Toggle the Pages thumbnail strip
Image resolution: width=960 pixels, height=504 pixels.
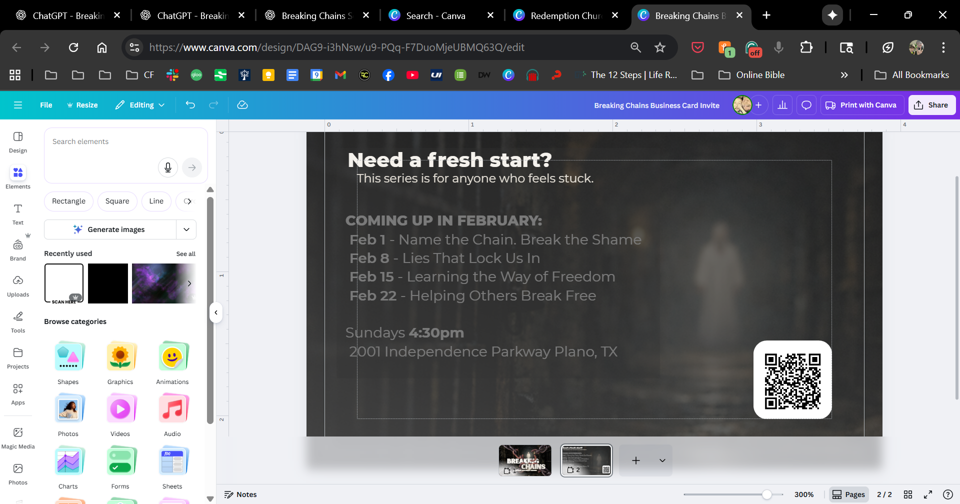848,494
